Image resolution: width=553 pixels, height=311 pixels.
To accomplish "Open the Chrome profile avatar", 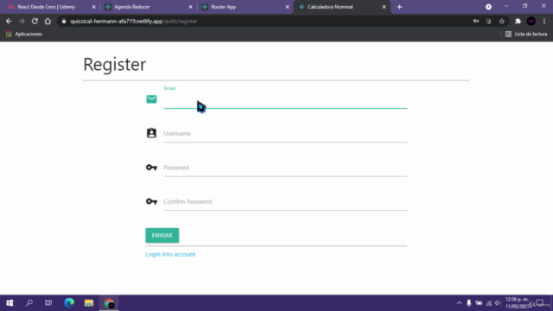I will point(531,21).
